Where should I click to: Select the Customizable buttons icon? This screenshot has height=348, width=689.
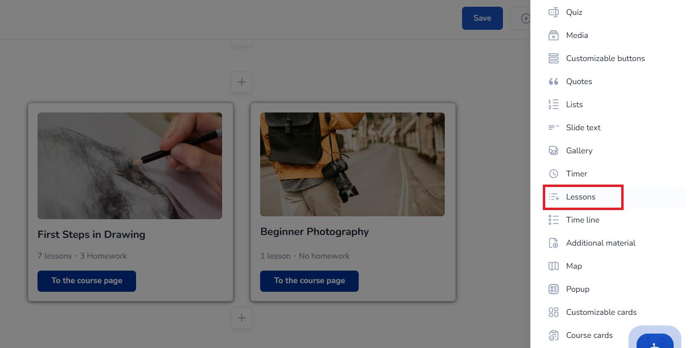[x=553, y=59]
